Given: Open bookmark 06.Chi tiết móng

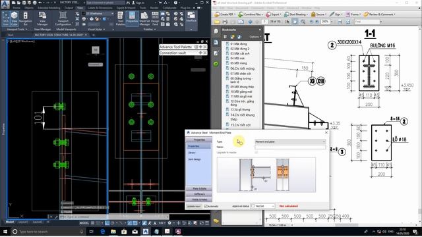Looking at the screenshot, I should [x=242, y=68].
